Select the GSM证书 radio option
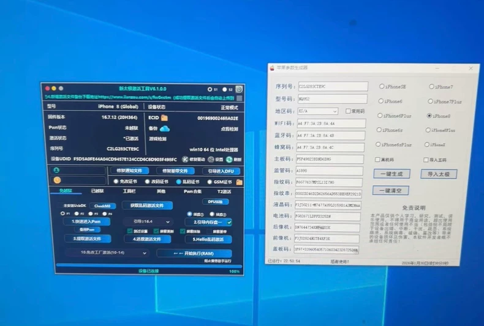This screenshot has width=484, height=326. [x=210, y=182]
